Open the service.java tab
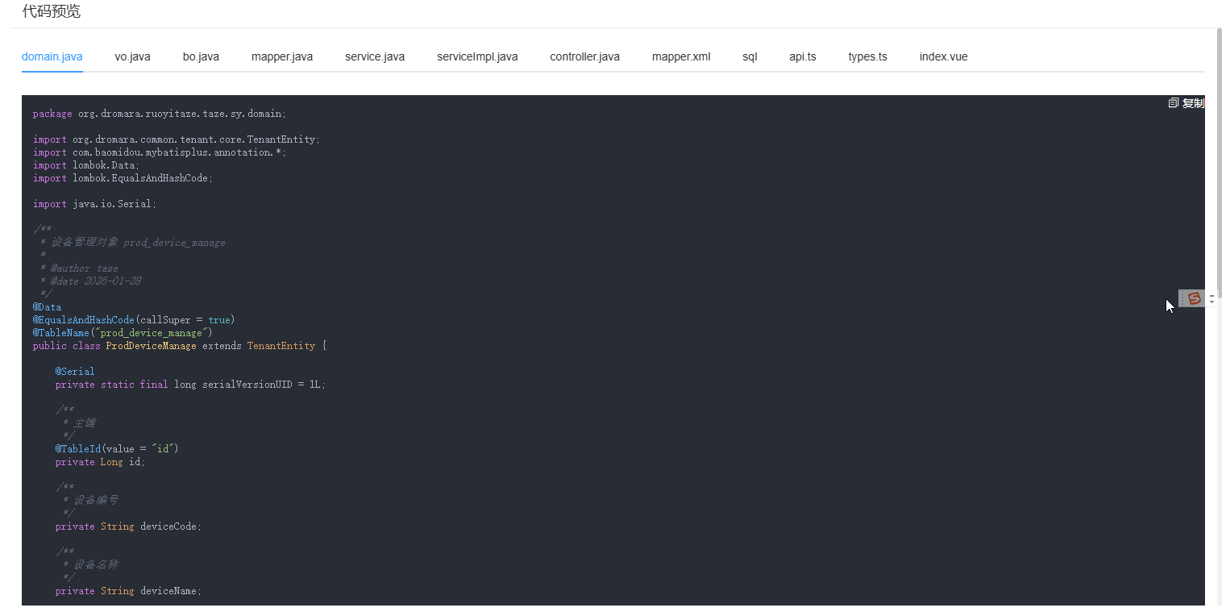1226x616 pixels. click(375, 57)
